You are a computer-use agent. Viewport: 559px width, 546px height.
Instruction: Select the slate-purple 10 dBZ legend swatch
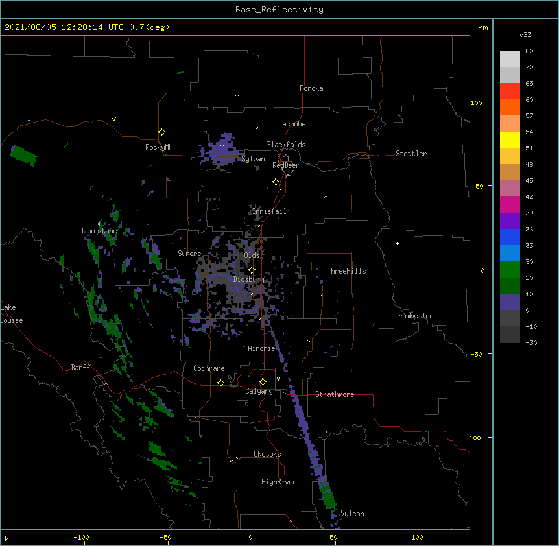click(x=510, y=302)
